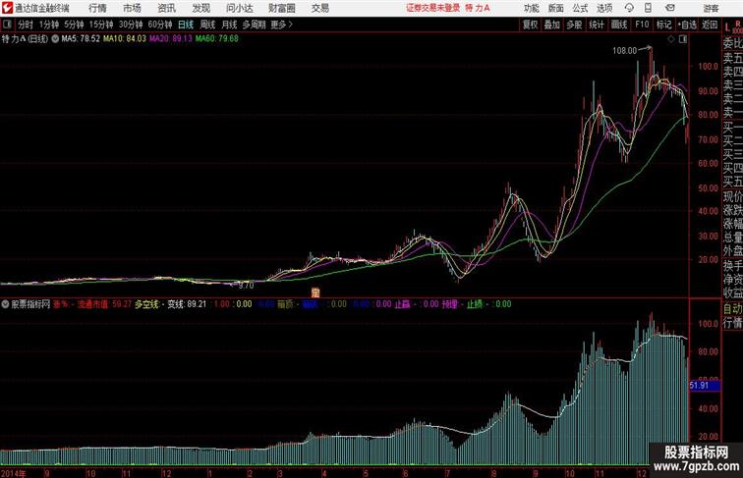Open the 公式 menu
This screenshot has width=743, height=478.
pyautogui.click(x=580, y=8)
